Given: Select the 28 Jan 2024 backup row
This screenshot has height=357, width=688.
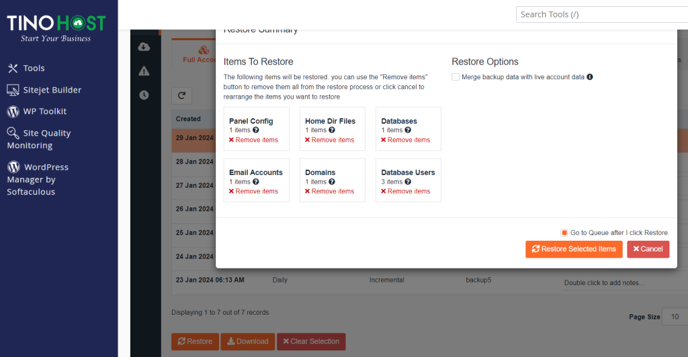Looking at the screenshot, I should (193, 164).
